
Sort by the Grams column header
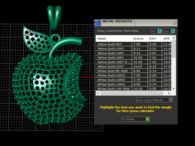139,39
